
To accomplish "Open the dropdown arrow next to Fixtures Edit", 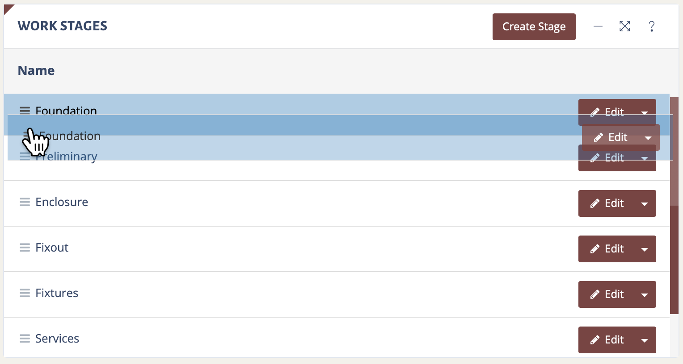I will (645, 295).
